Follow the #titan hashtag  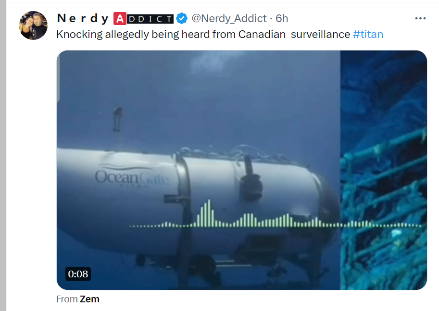pyautogui.click(x=368, y=34)
